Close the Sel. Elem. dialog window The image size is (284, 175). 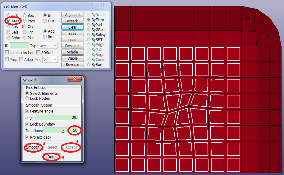tap(103, 5)
